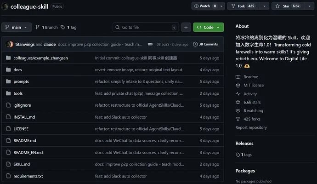This screenshot has width=317, height=184.
Task: Click the titanwings author avatar
Action: (x=8, y=44)
